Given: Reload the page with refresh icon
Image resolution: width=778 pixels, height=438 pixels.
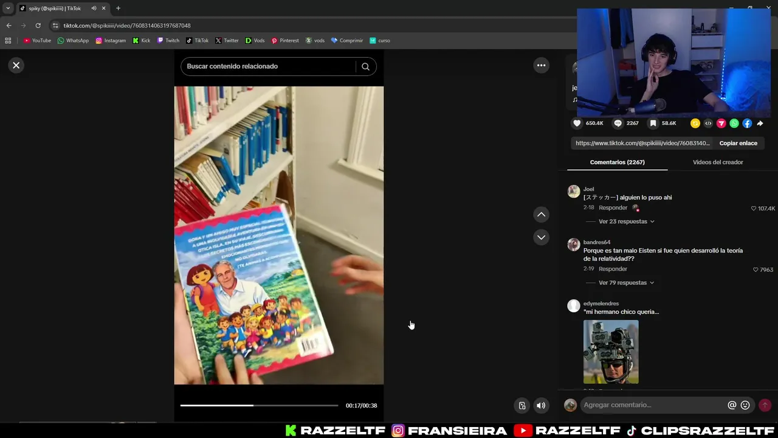Looking at the screenshot, I should [38, 26].
